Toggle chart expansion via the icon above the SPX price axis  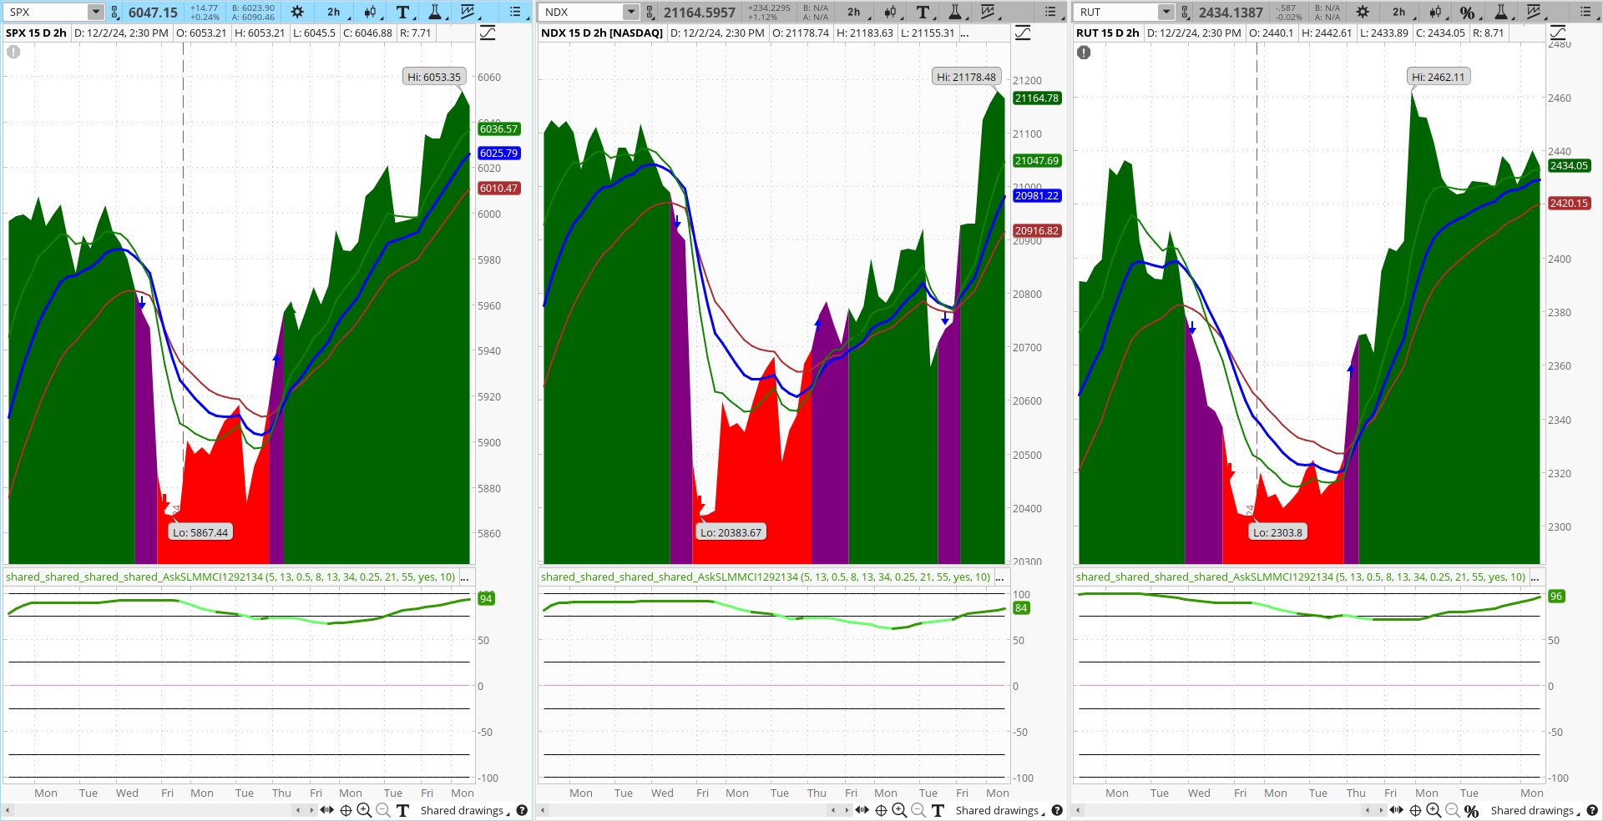tap(487, 33)
